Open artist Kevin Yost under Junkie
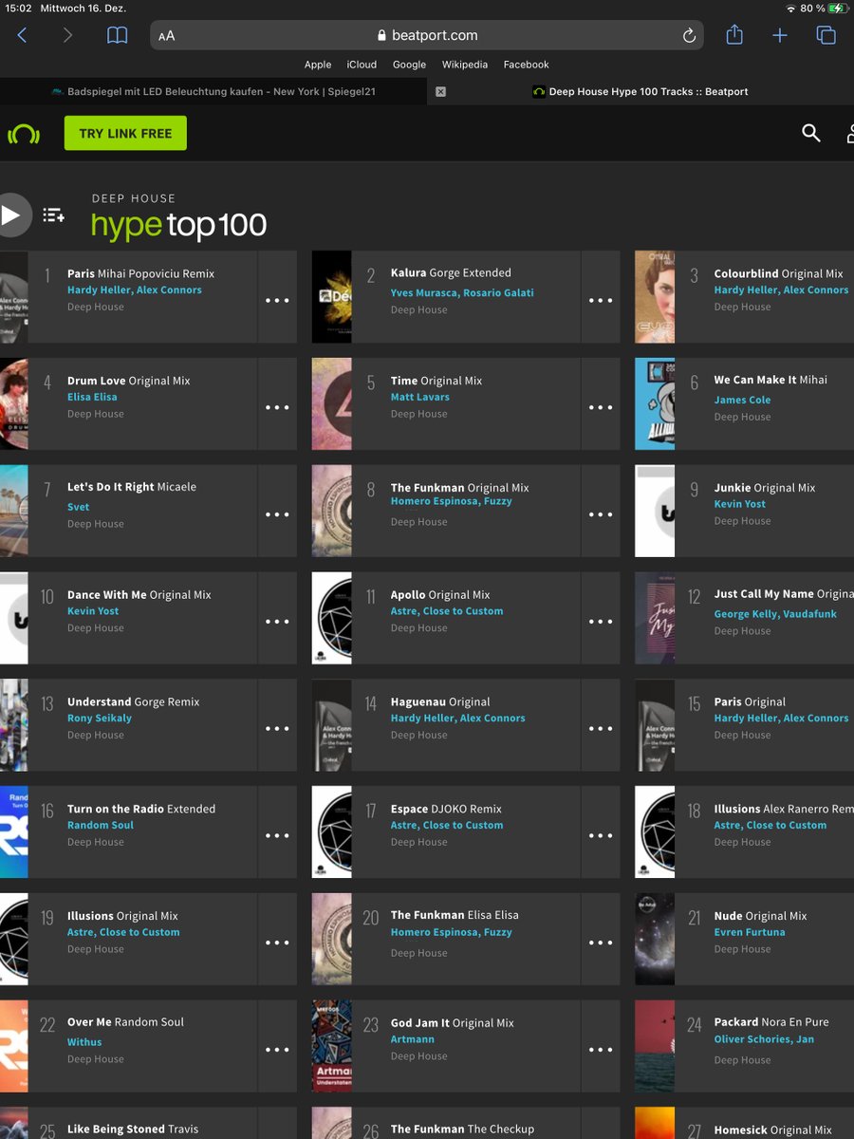 (740, 504)
